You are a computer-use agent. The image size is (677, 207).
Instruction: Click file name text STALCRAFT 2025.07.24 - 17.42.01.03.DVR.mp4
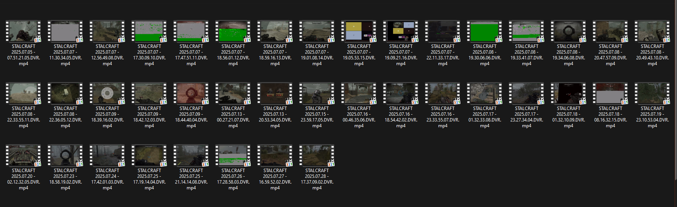[107, 179]
